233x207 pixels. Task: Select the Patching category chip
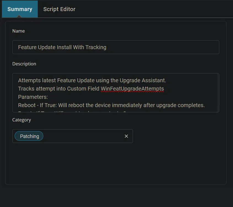tap(29, 136)
